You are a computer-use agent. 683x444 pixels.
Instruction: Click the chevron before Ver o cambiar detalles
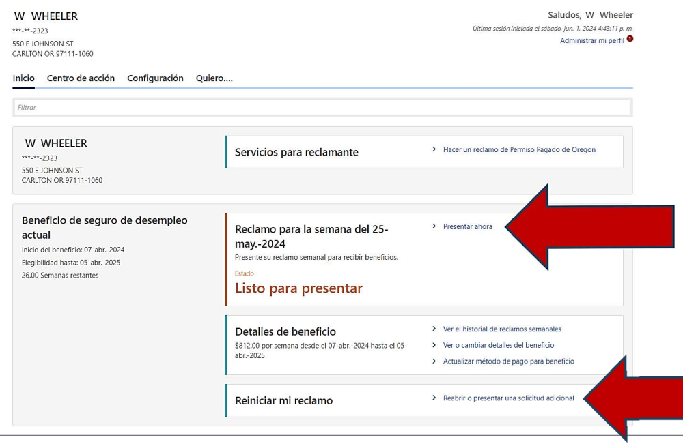click(434, 345)
